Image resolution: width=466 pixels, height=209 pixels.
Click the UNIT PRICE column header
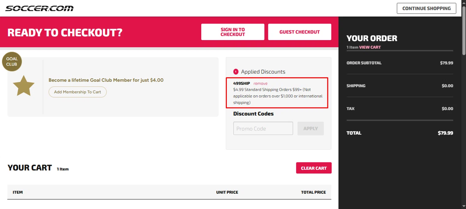[x=227, y=192]
